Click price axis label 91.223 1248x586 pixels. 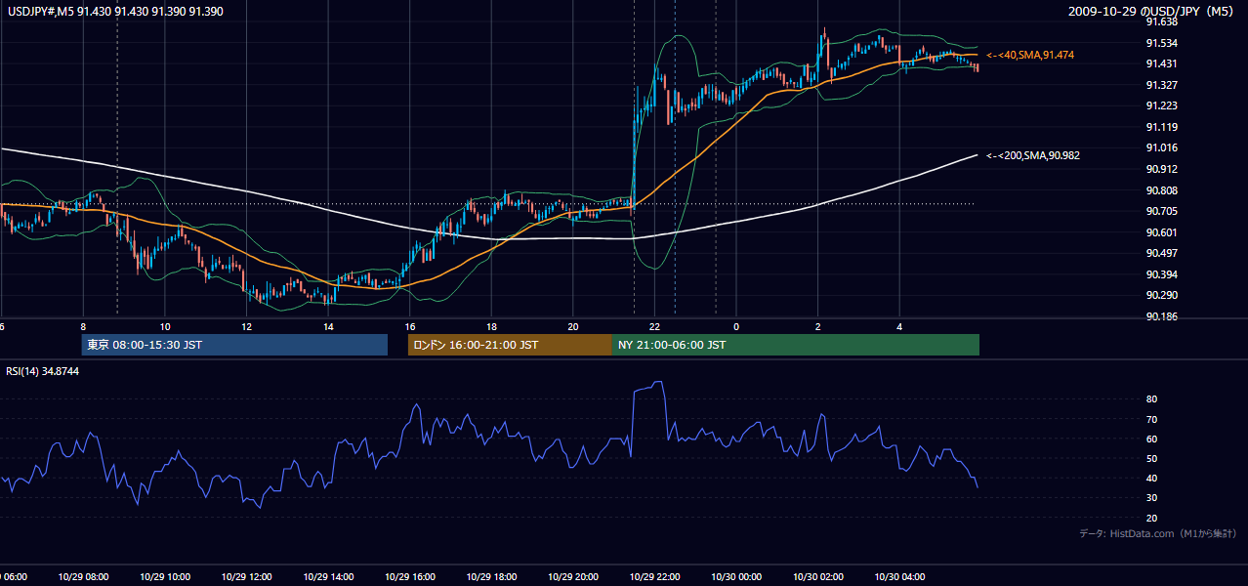[x=1161, y=105]
